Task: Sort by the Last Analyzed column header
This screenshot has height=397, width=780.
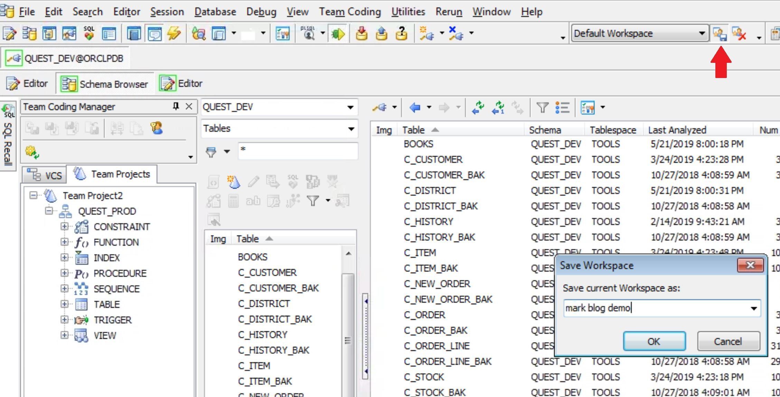Action: [x=697, y=130]
